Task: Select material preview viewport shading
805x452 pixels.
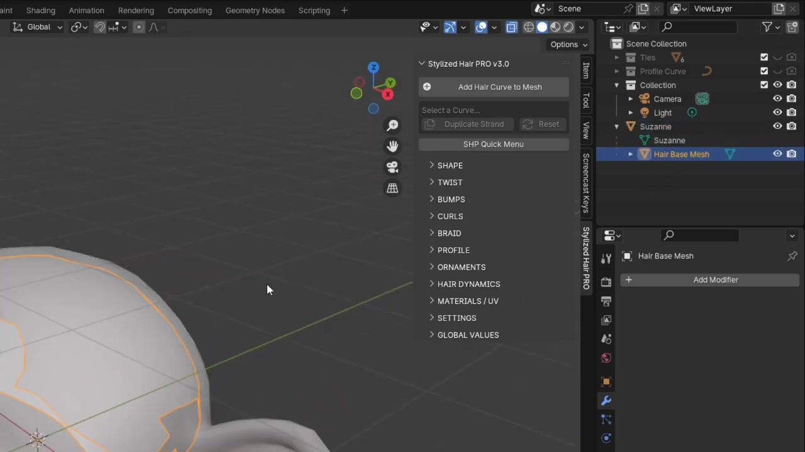Action: point(555,27)
